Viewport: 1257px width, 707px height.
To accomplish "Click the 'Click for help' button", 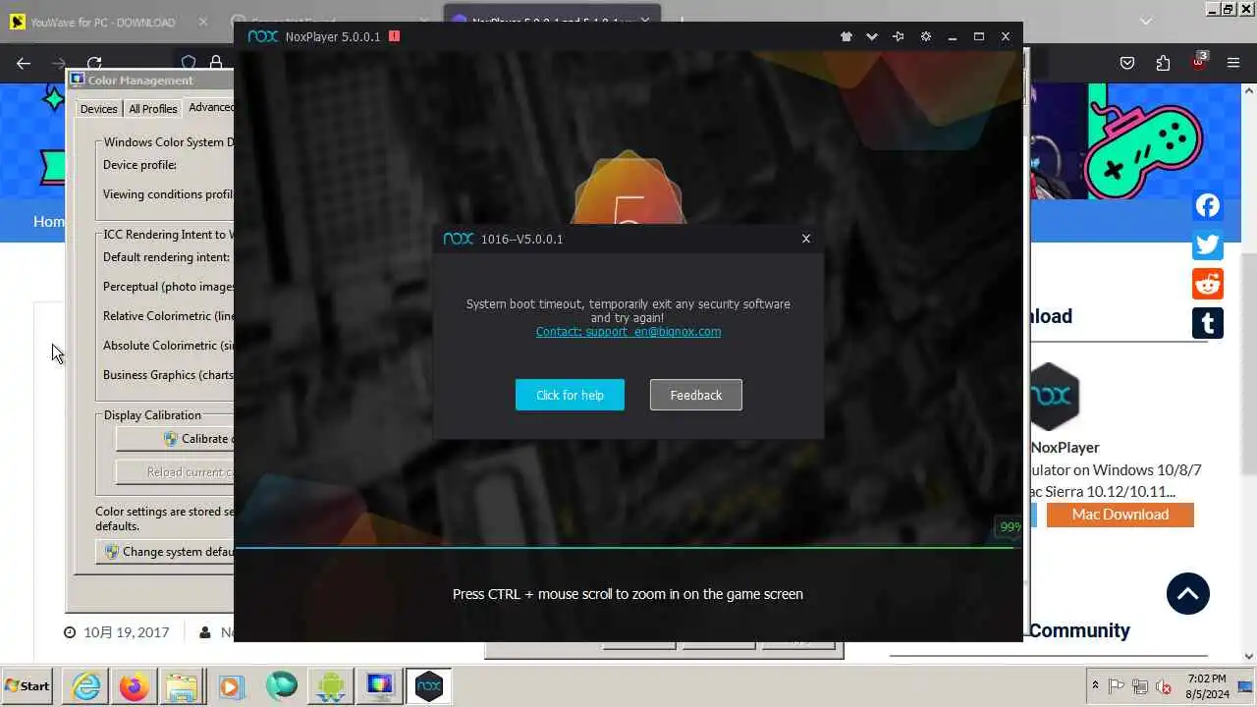I will click(x=570, y=395).
